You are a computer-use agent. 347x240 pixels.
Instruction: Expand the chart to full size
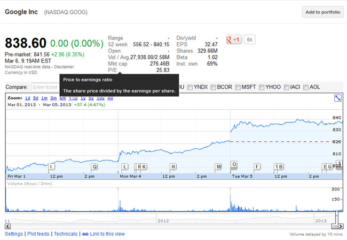click(x=338, y=98)
